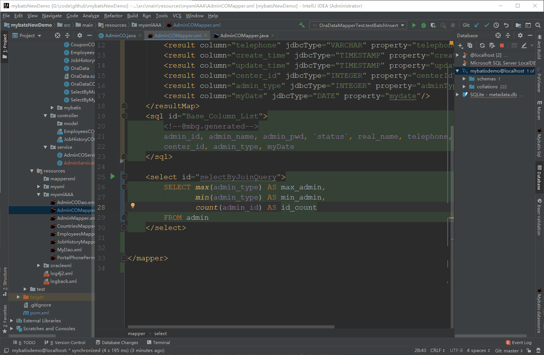544x355 pixels.
Task: Fold the mapper tag at line 33
Action: 125,258
